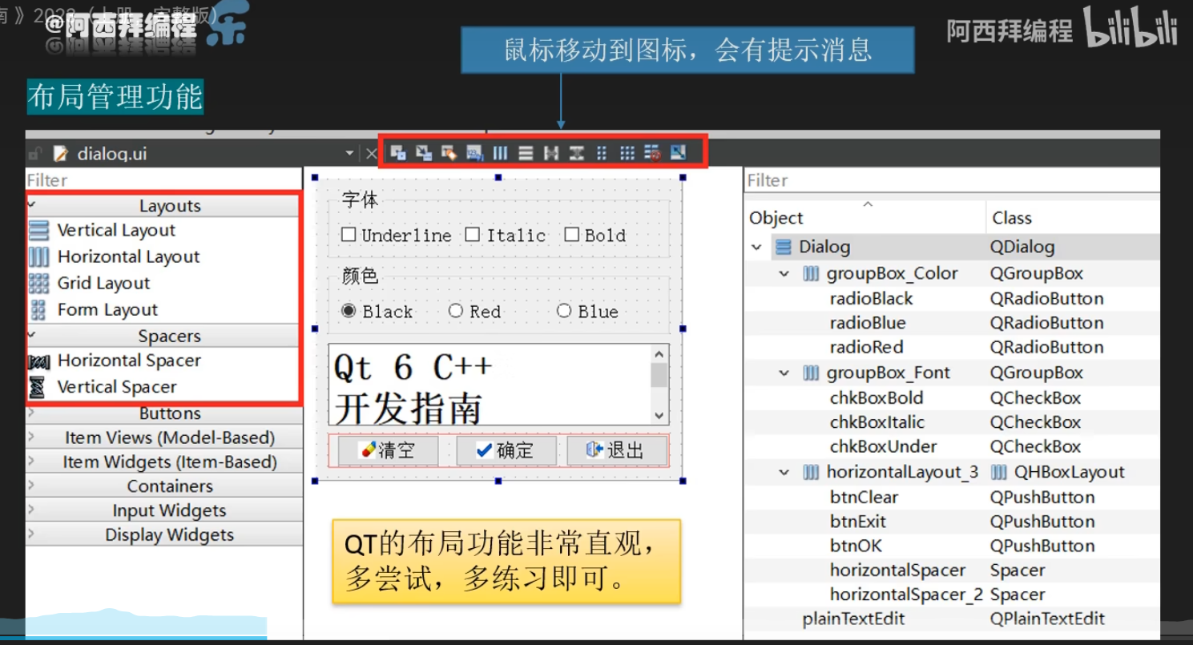Viewport: 1193px width, 645px height.
Task: Collapse the Layouts category
Action: click(x=32, y=205)
